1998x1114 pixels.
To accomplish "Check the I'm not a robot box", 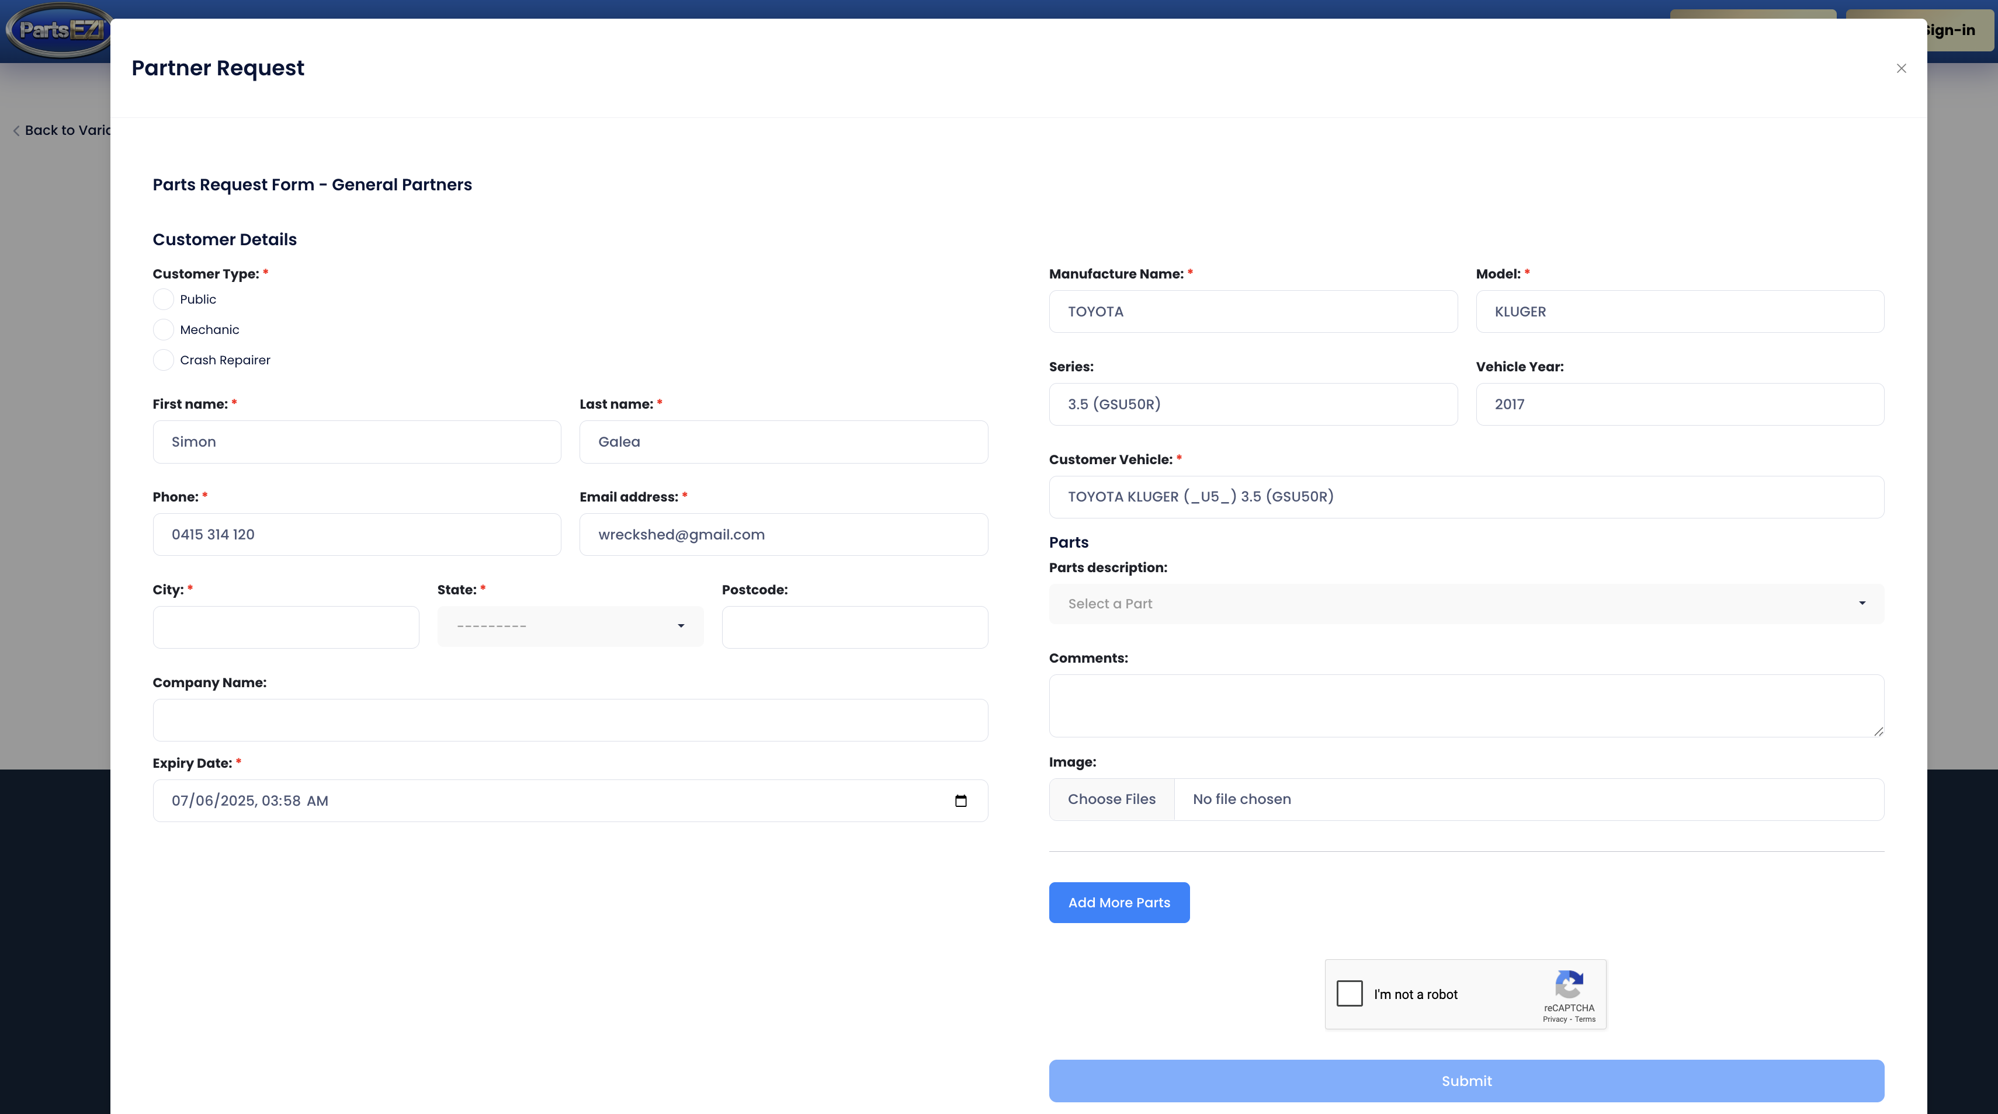I will [x=1350, y=994].
